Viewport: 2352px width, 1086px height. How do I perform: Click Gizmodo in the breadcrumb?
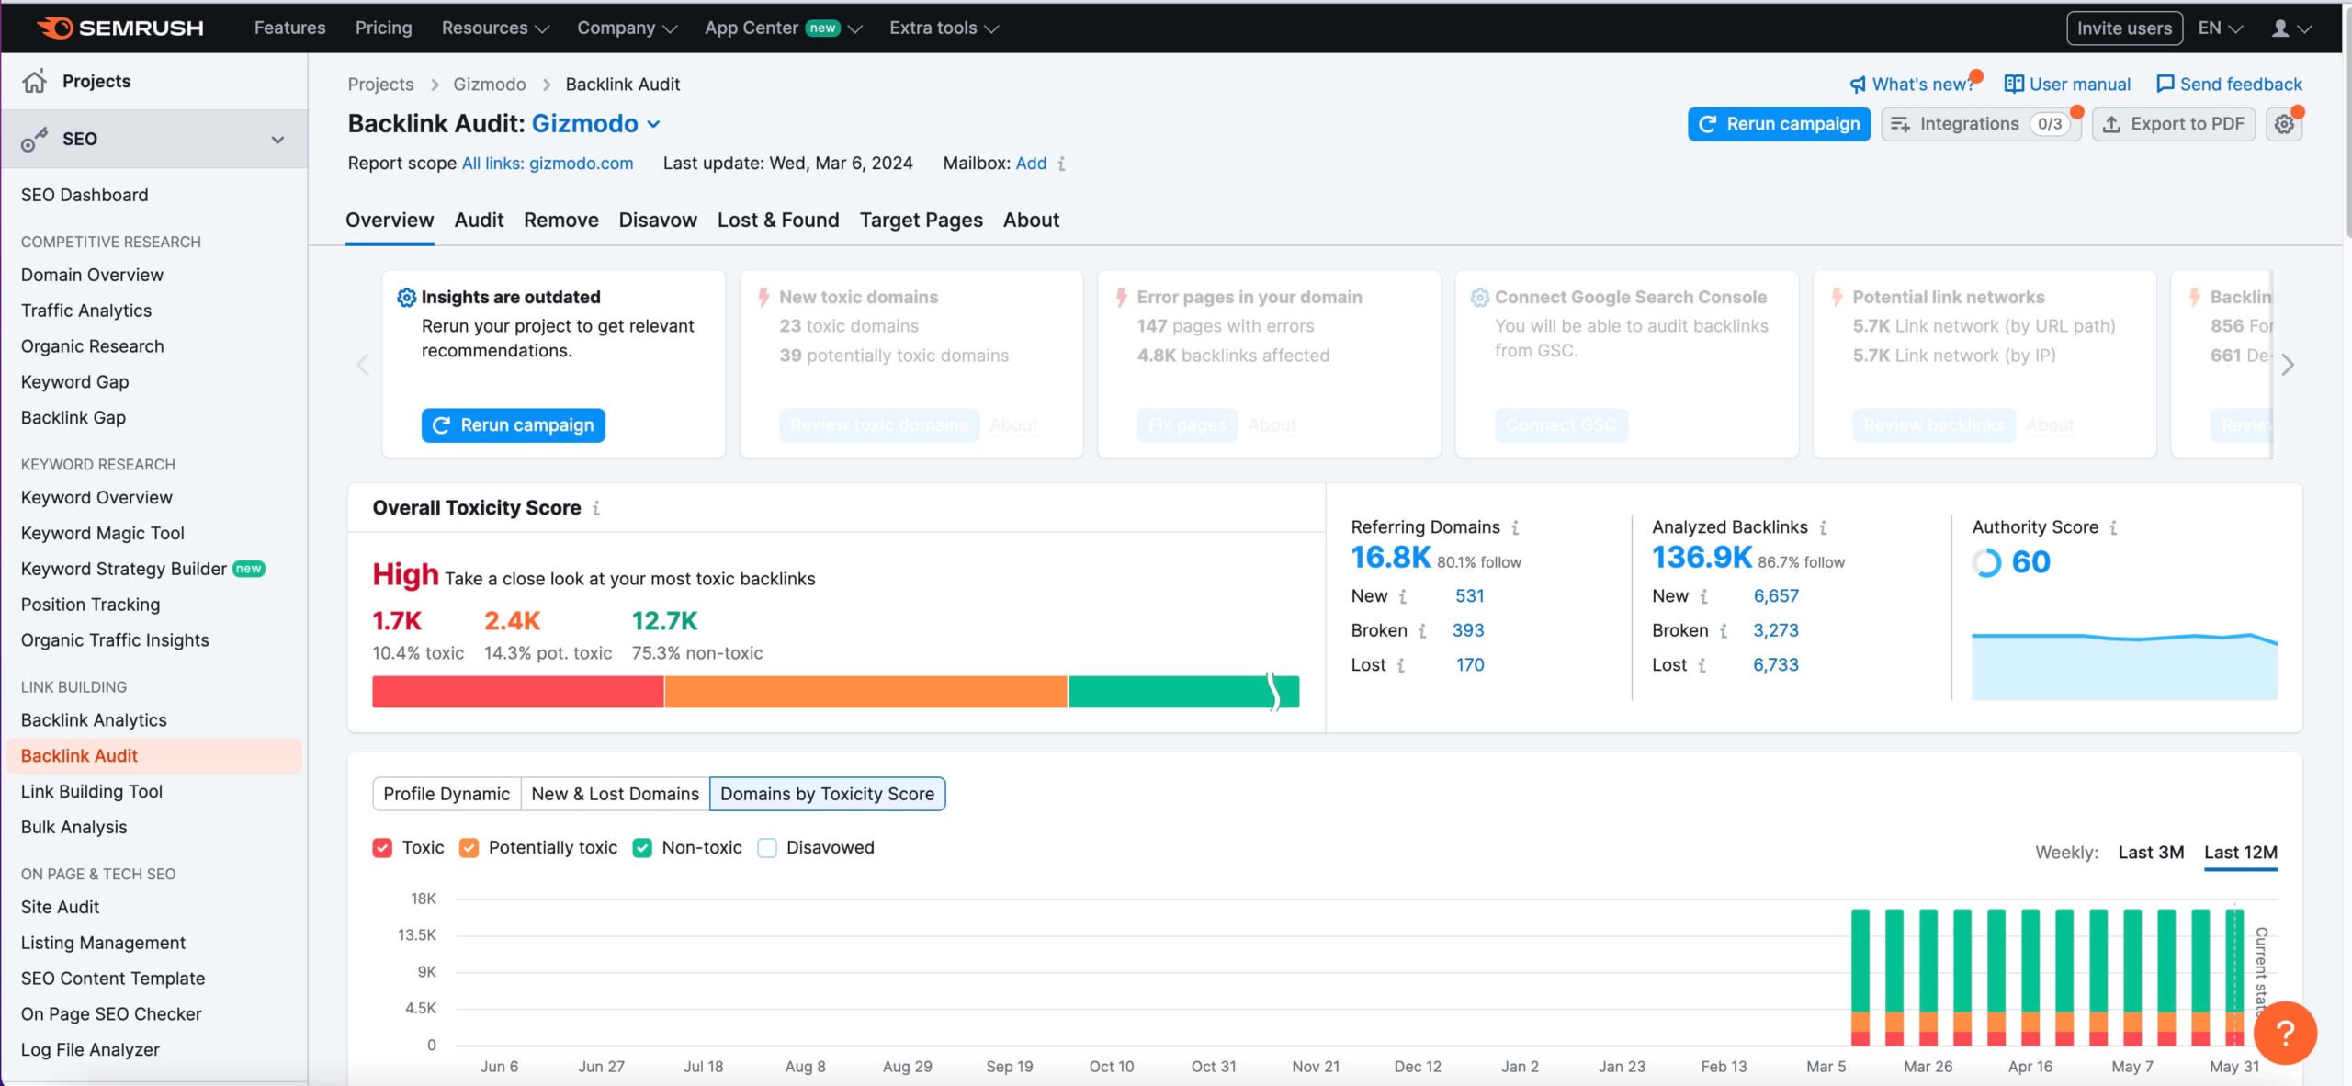tap(489, 85)
